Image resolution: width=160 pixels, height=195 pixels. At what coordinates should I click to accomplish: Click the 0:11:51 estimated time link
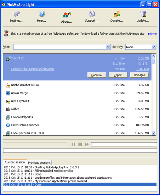pyautogui.click(x=144, y=63)
